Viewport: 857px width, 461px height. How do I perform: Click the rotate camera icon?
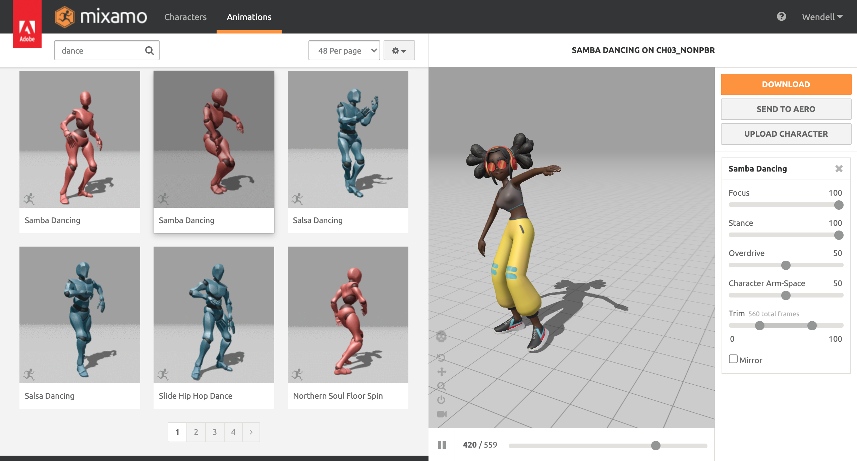[441, 357]
